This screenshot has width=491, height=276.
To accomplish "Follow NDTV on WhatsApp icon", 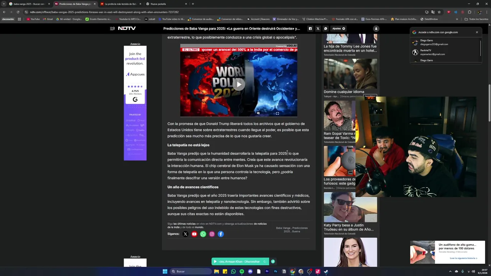I will (203, 234).
